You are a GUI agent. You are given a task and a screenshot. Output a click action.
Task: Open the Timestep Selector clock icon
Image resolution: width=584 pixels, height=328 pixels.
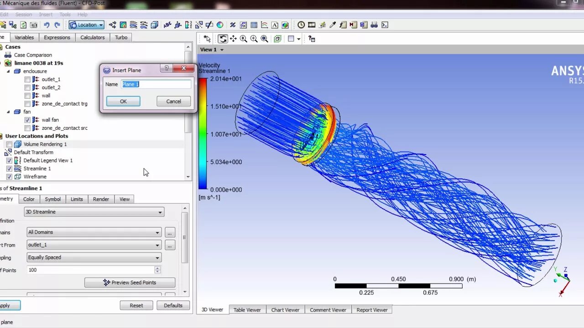(x=301, y=25)
